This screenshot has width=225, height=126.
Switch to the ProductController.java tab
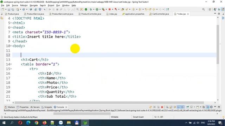[x=90, y=14]
